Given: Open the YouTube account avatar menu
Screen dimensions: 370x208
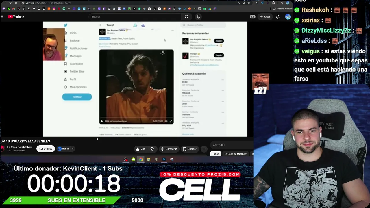Looking at the screenshot, I should coord(288,17).
